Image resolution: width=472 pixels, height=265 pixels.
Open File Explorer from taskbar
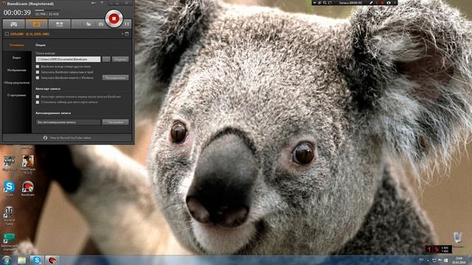pyautogui.click(x=21, y=260)
